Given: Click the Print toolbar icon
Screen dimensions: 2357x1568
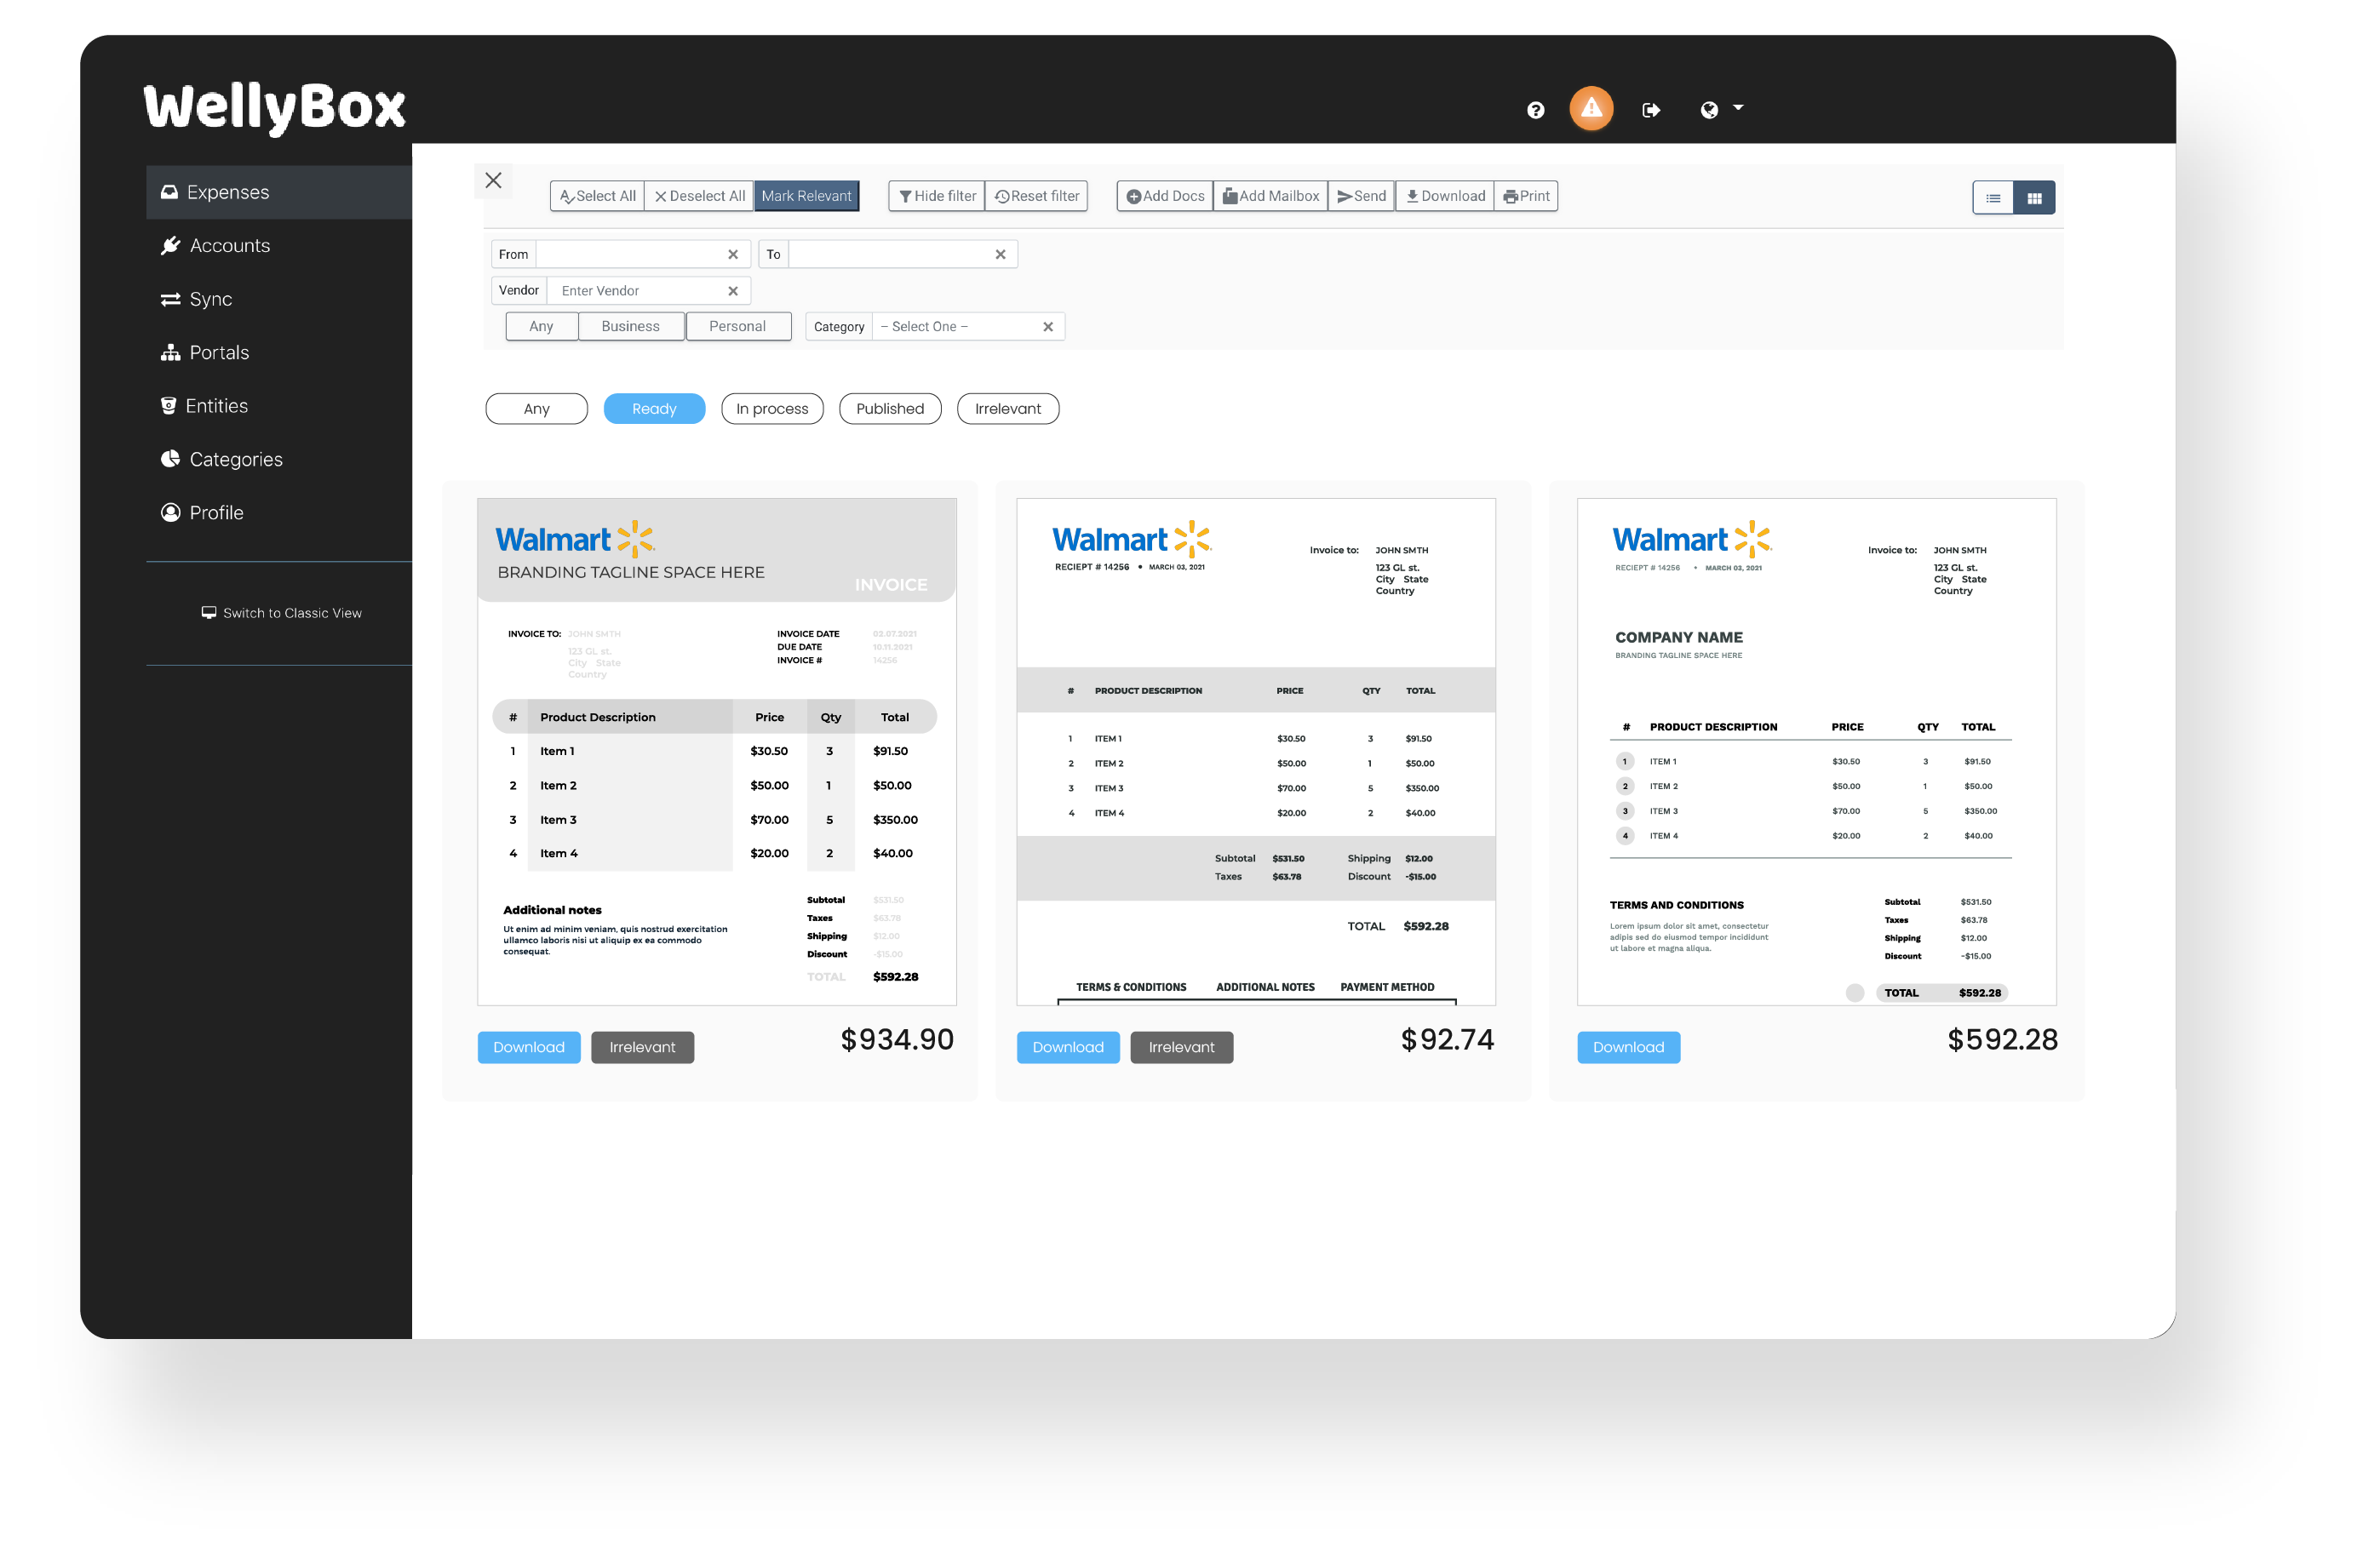Looking at the screenshot, I should coord(1524,194).
